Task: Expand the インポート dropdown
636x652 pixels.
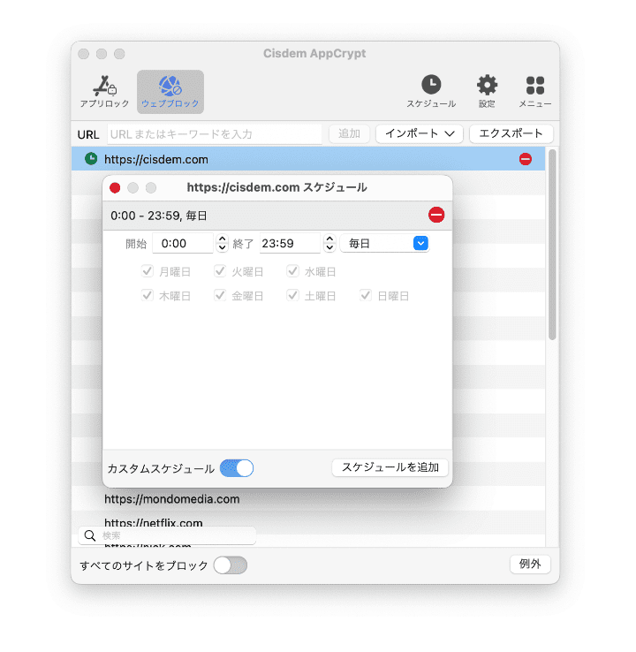Action: (420, 134)
